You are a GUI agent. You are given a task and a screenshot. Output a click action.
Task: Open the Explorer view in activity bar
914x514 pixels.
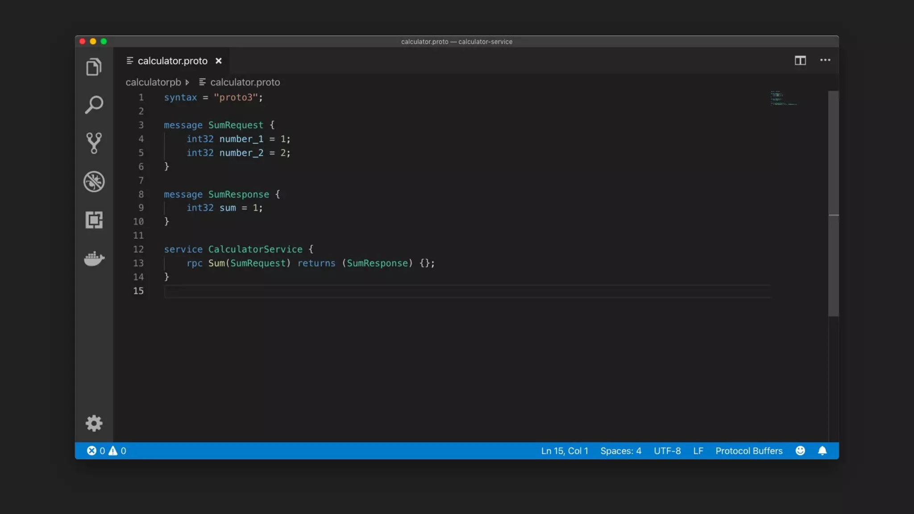point(94,67)
